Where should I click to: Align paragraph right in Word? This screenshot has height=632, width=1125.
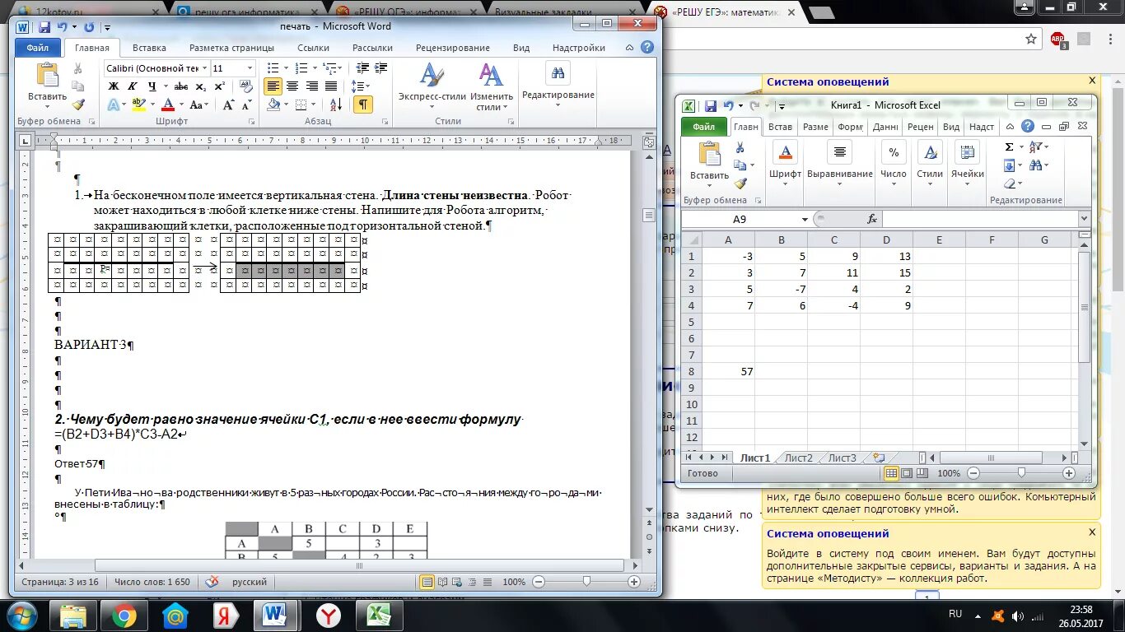point(311,86)
